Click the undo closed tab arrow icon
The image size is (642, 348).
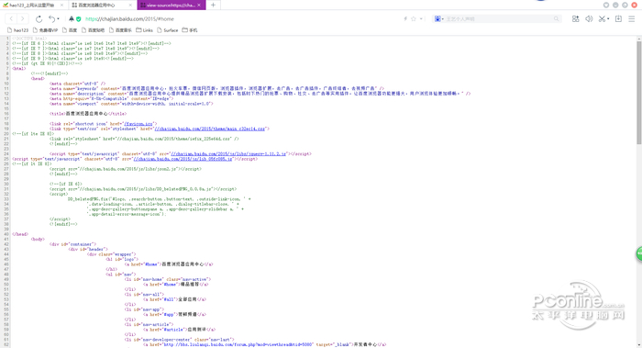[x=51, y=19]
